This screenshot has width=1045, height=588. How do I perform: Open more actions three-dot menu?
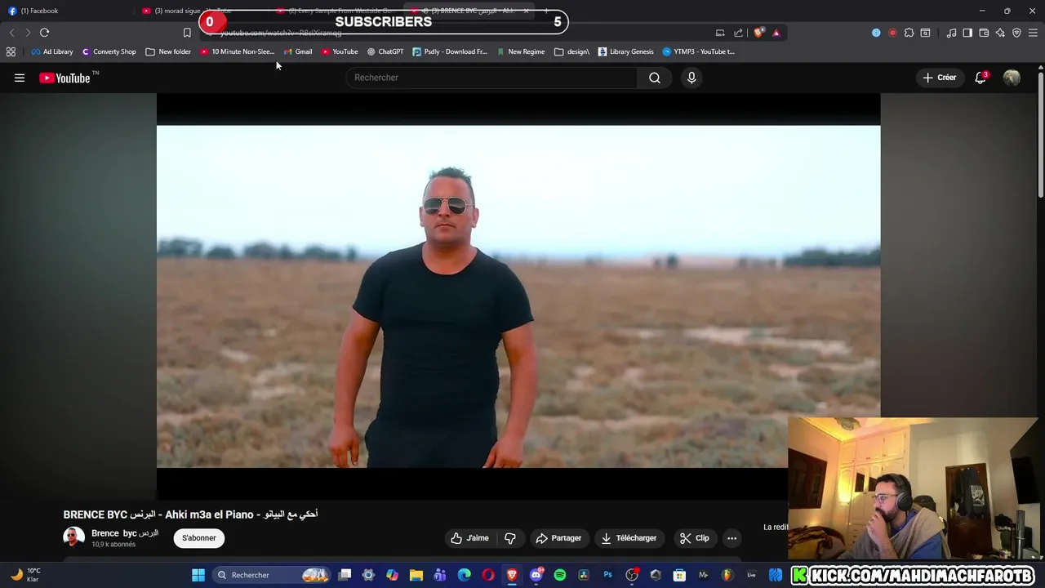coord(731,538)
